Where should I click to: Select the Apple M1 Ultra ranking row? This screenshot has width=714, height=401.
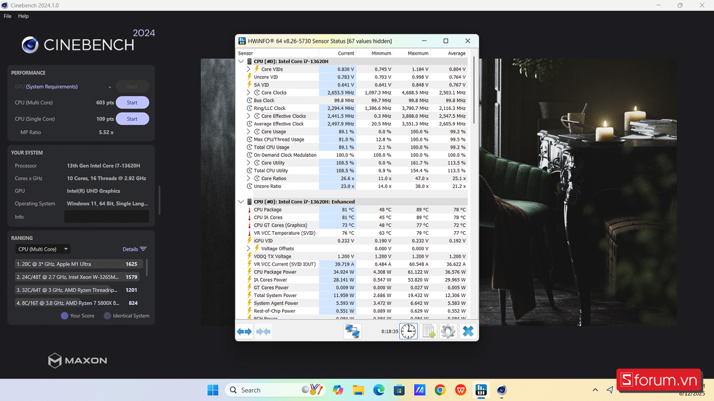[79, 264]
